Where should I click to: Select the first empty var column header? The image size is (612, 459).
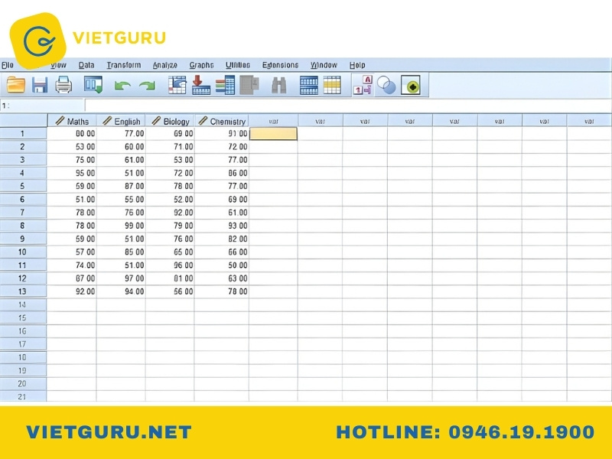pyautogui.click(x=273, y=121)
